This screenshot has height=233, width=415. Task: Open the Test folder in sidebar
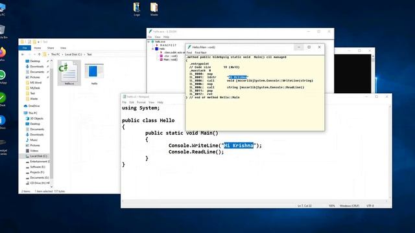coord(32,93)
